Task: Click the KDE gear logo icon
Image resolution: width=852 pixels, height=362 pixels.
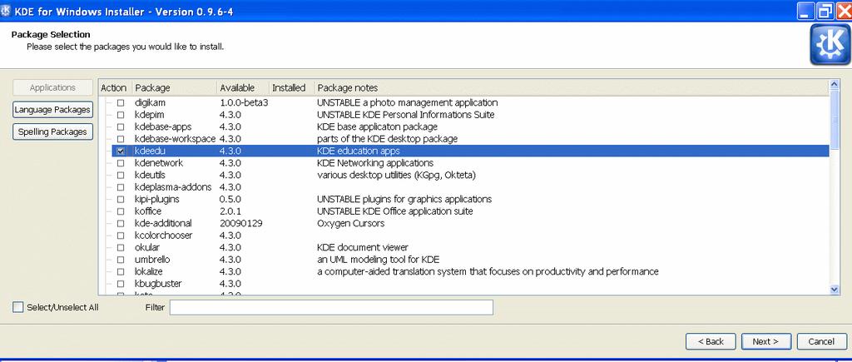Action: [x=830, y=45]
